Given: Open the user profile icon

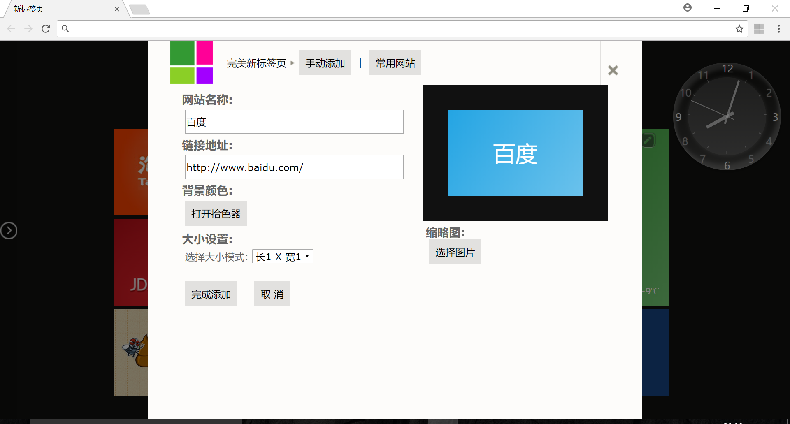Looking at the screenshot, I should click(688, 7).
